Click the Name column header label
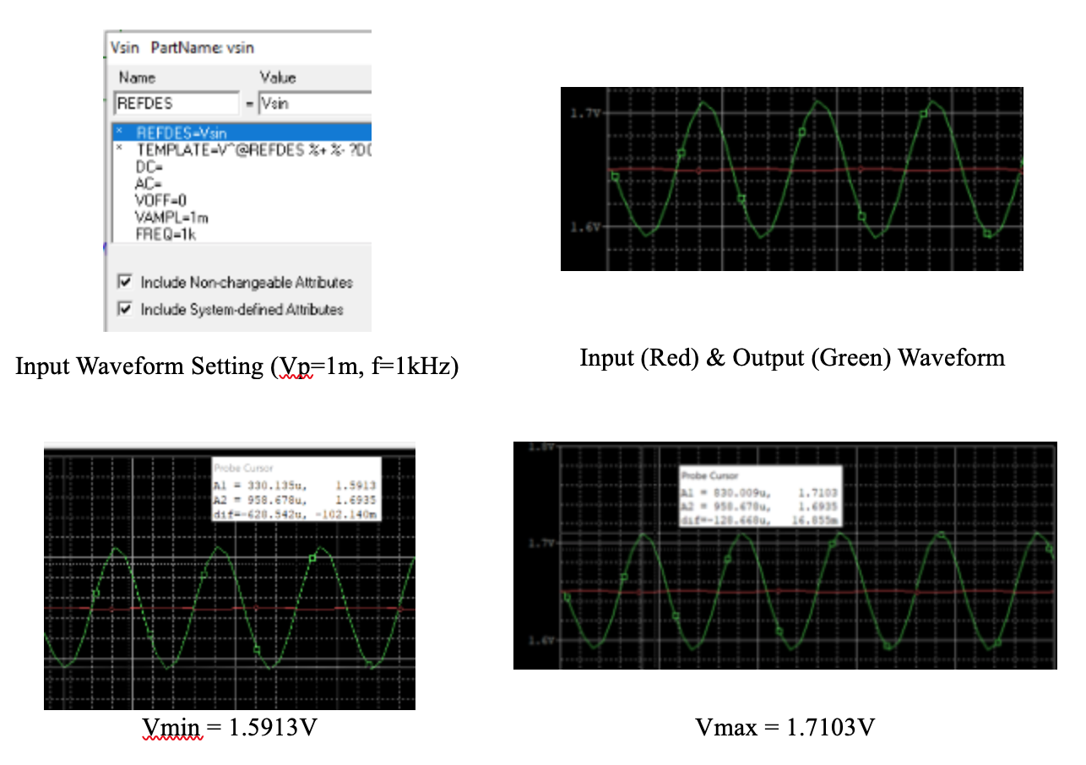This screenshot has width=1086, height=765. (x=137, y=78)
